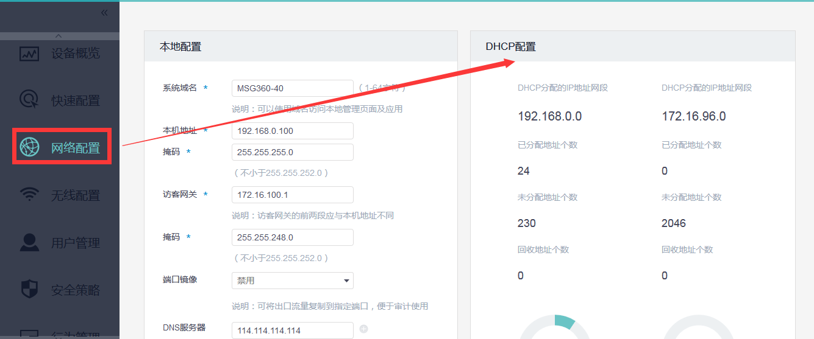
Task: Click the 设备概览 chart icon
Action: pos(29,54)
